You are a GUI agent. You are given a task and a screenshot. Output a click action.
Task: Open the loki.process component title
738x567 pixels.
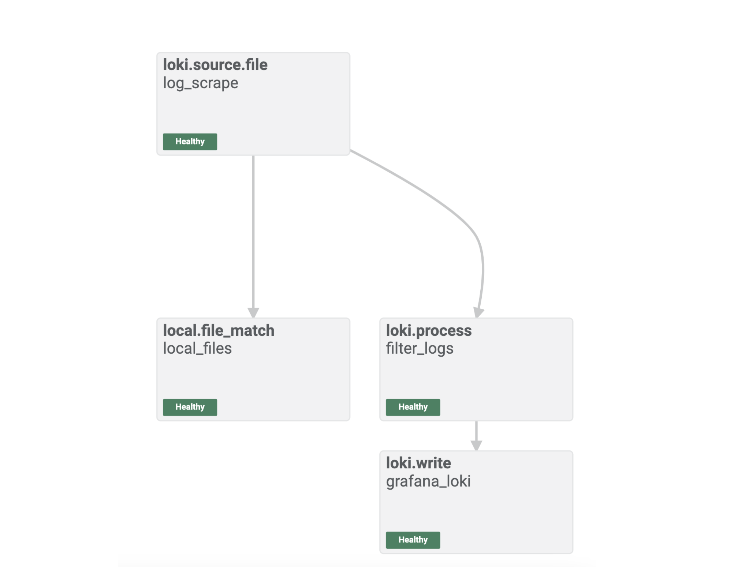tap(428, 331)
